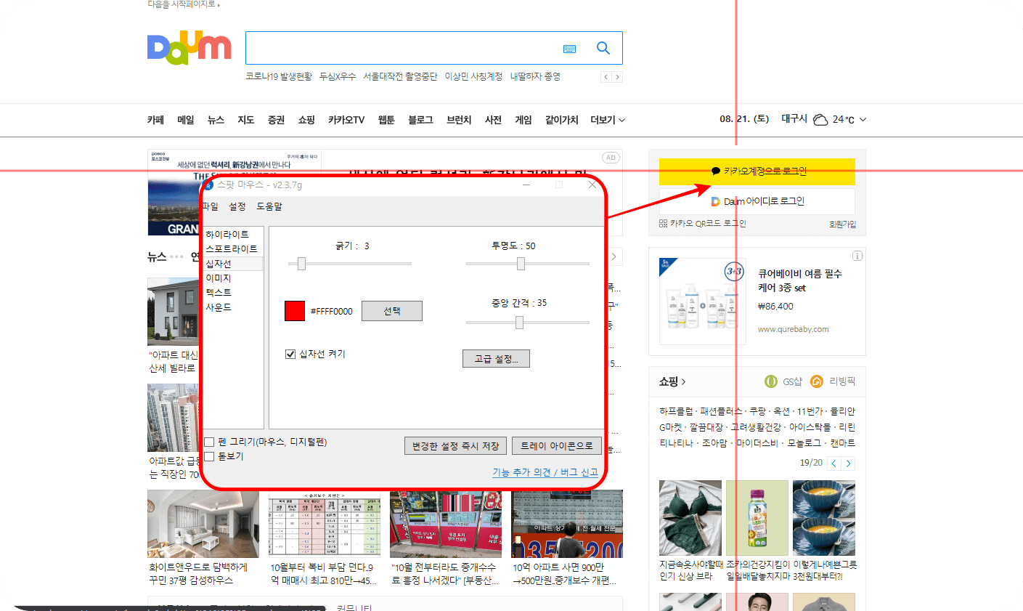Screen dimensions: 1023x611
Task: Click the Daum logo
Action: coord(189,48)
